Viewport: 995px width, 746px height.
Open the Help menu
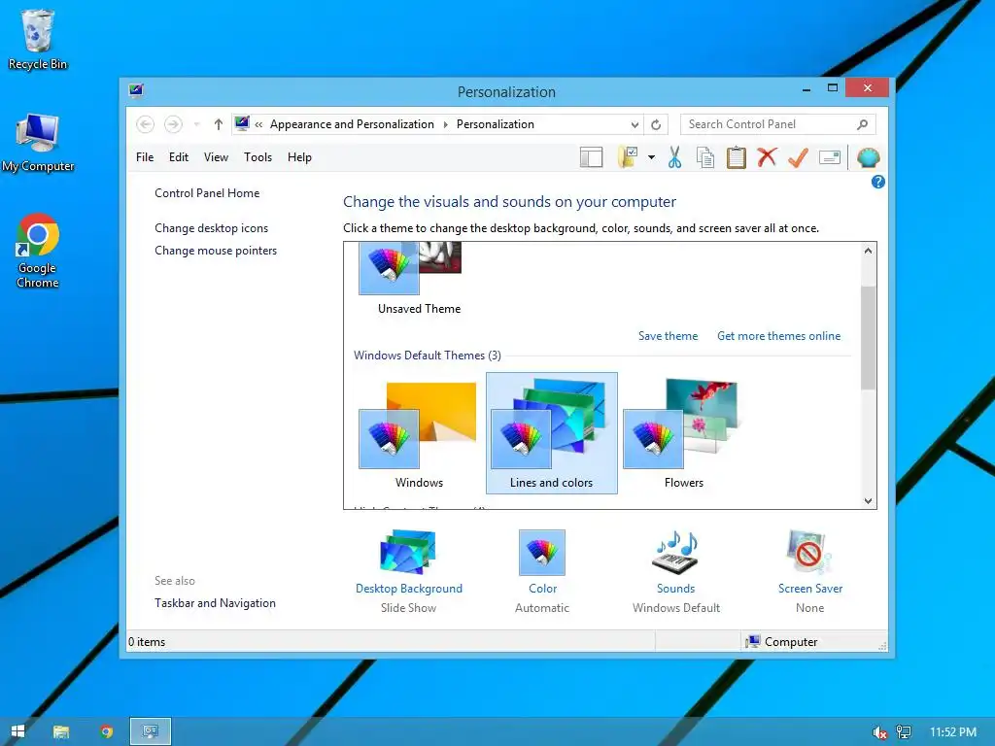(299, 157)
